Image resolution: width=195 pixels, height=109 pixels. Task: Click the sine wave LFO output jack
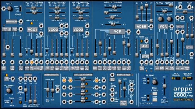click(35, 79)
